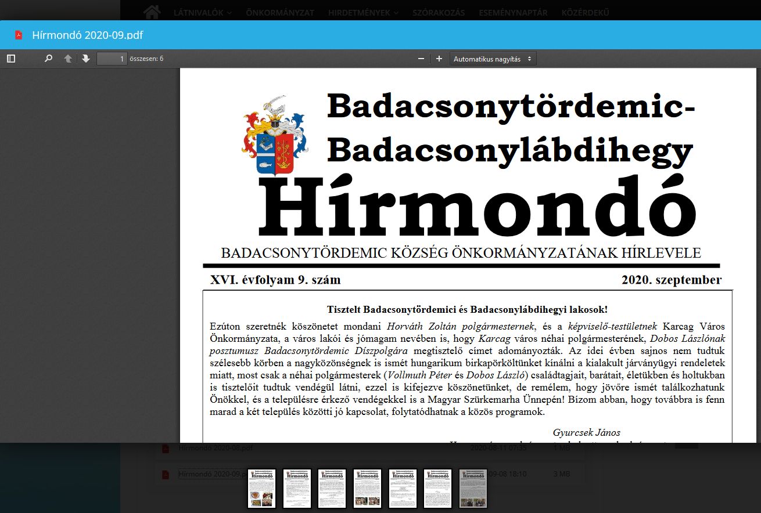Toggle the PDF viewer sidebar panel

pos(11,59)
